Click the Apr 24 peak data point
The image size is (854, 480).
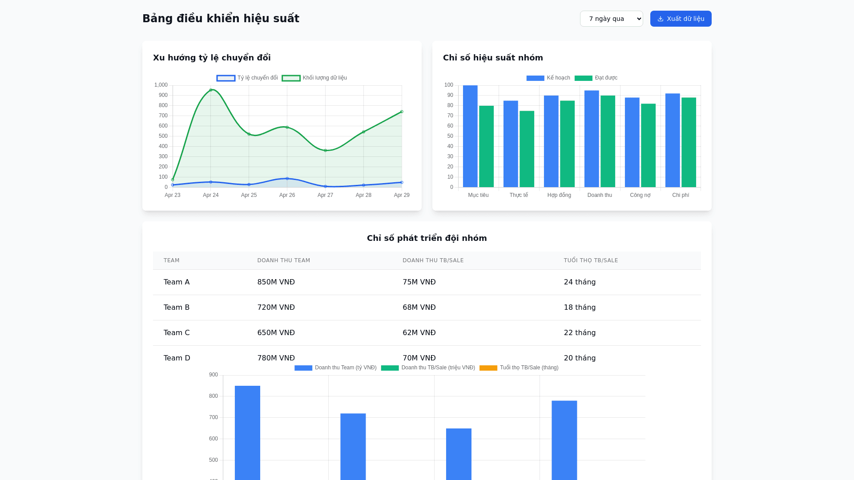pyautogui.click(x=211, y=90)
